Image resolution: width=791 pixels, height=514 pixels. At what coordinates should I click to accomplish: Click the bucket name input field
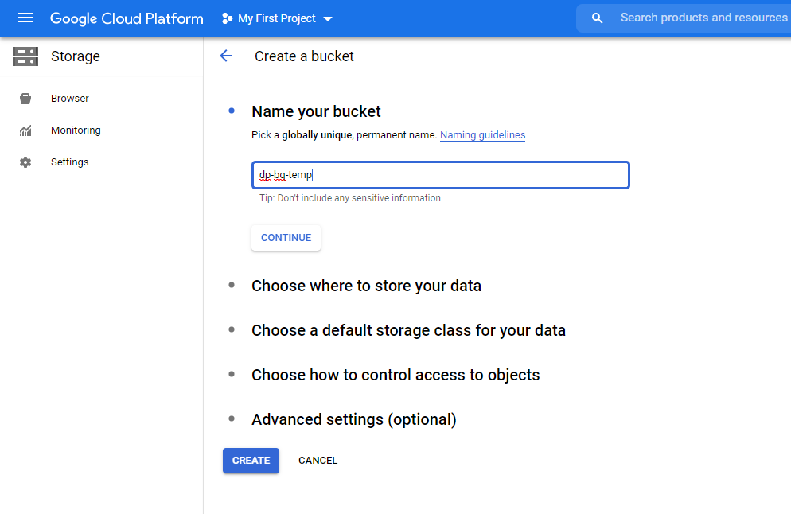[x=440, y=175]
